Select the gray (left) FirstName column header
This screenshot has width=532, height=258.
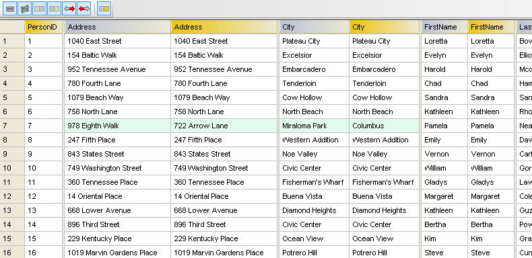444,27
